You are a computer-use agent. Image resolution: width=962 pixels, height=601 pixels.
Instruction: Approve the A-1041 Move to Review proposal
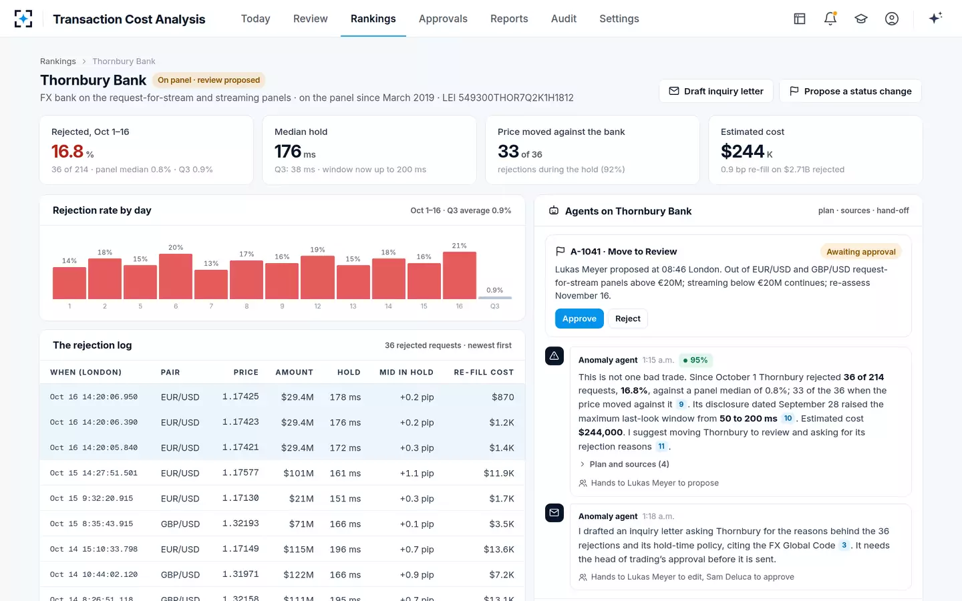point(579,319)
